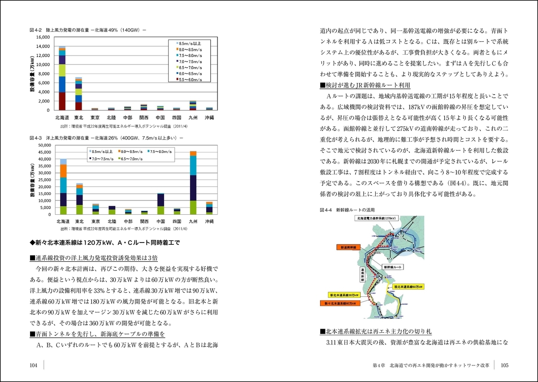Click the 九州 stacked bar in figure 4-3
Screen dimensions: 538x382
(x=193, y=182)
